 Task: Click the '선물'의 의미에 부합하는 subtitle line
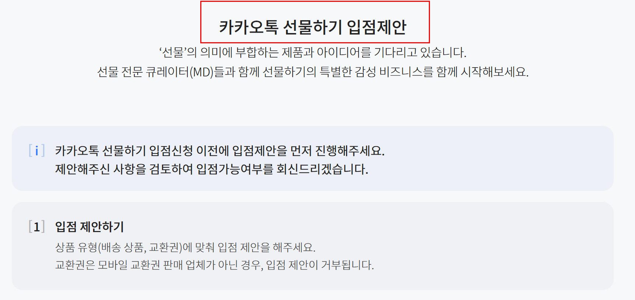coord(313,52)
